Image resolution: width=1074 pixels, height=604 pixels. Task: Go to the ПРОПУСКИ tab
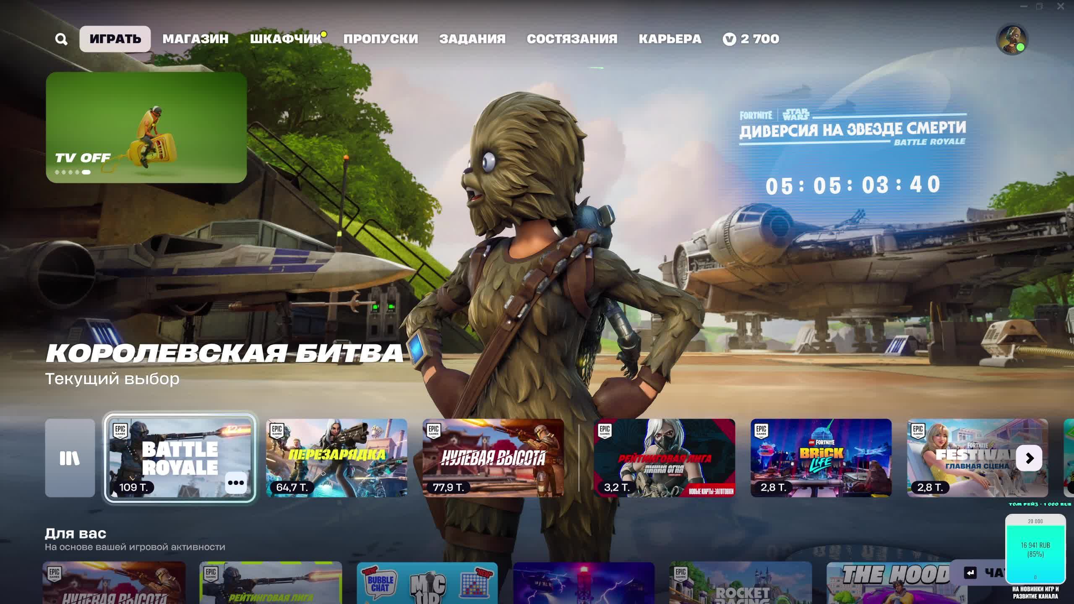[x=381, y=39]
